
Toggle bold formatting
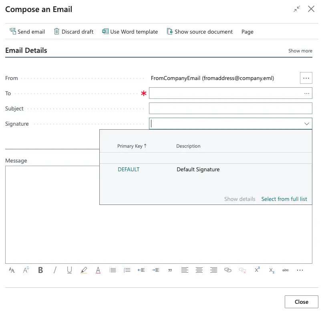pos(40,270)
